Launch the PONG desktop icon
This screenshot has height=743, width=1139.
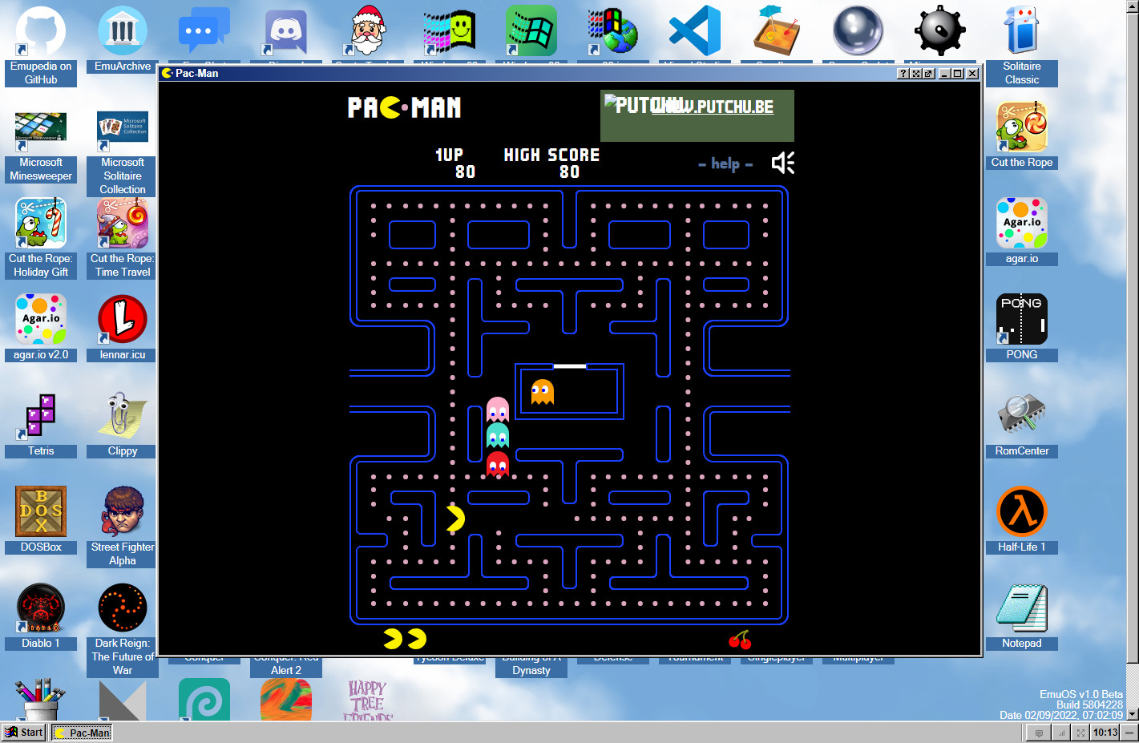click(1022, 327)
